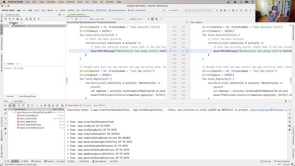Click the Commit and Push button
Viewport: 295px width, 166px height.
click(28, 96)
